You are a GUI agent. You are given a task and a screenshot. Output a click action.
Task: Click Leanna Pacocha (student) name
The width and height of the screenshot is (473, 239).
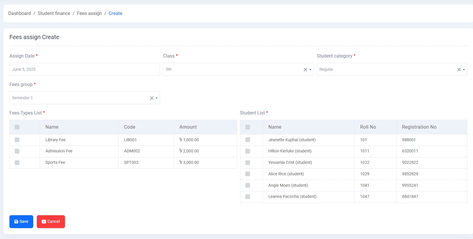(292, 196)
